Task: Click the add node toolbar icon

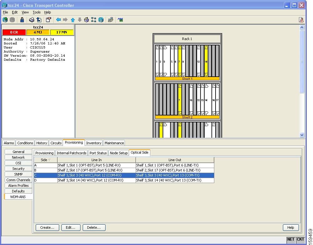Action: (x=5, y=20)
